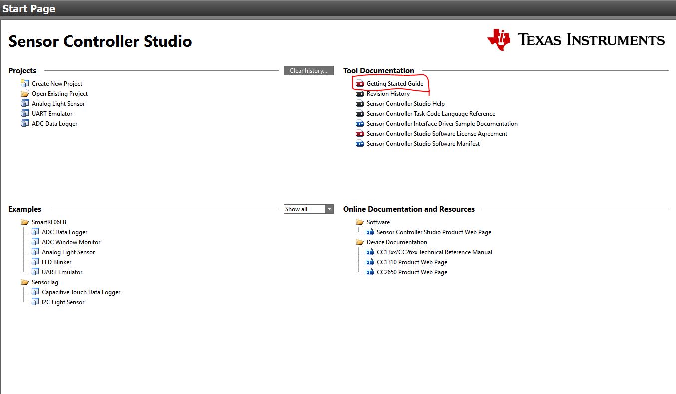676x394 pixels.
Task: Select the Capacitive Touch Data Logger example icon
Action: tap(35, 292)
